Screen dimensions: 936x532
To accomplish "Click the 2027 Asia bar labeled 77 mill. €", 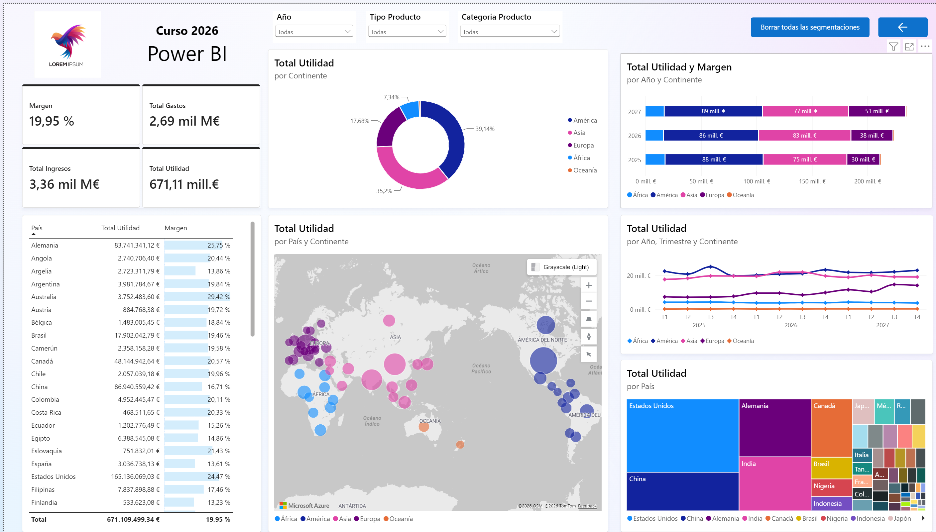I will (x=805, y=111).
